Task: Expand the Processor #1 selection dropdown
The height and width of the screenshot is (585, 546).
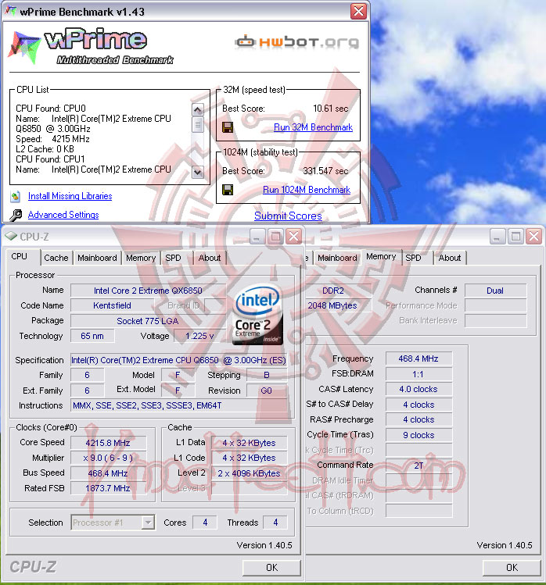Action: tap(148, 523)
